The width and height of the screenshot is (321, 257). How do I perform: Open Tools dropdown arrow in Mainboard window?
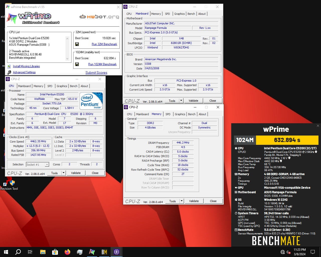tap(181, 101)
